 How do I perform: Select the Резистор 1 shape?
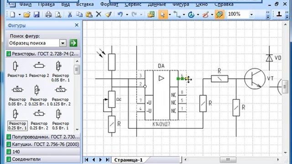tap(17, 69)
